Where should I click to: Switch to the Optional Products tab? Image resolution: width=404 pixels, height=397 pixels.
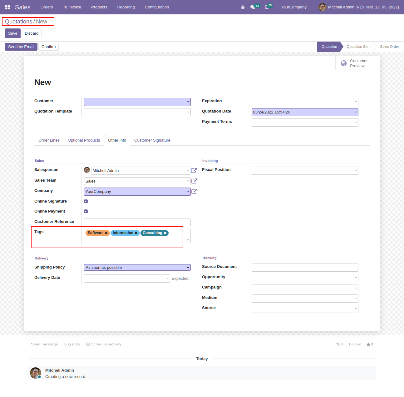[x=84, y=140]
